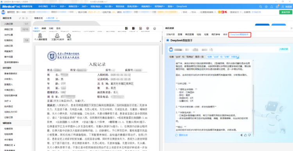Click the green 患者列表 button

(286, 12)
